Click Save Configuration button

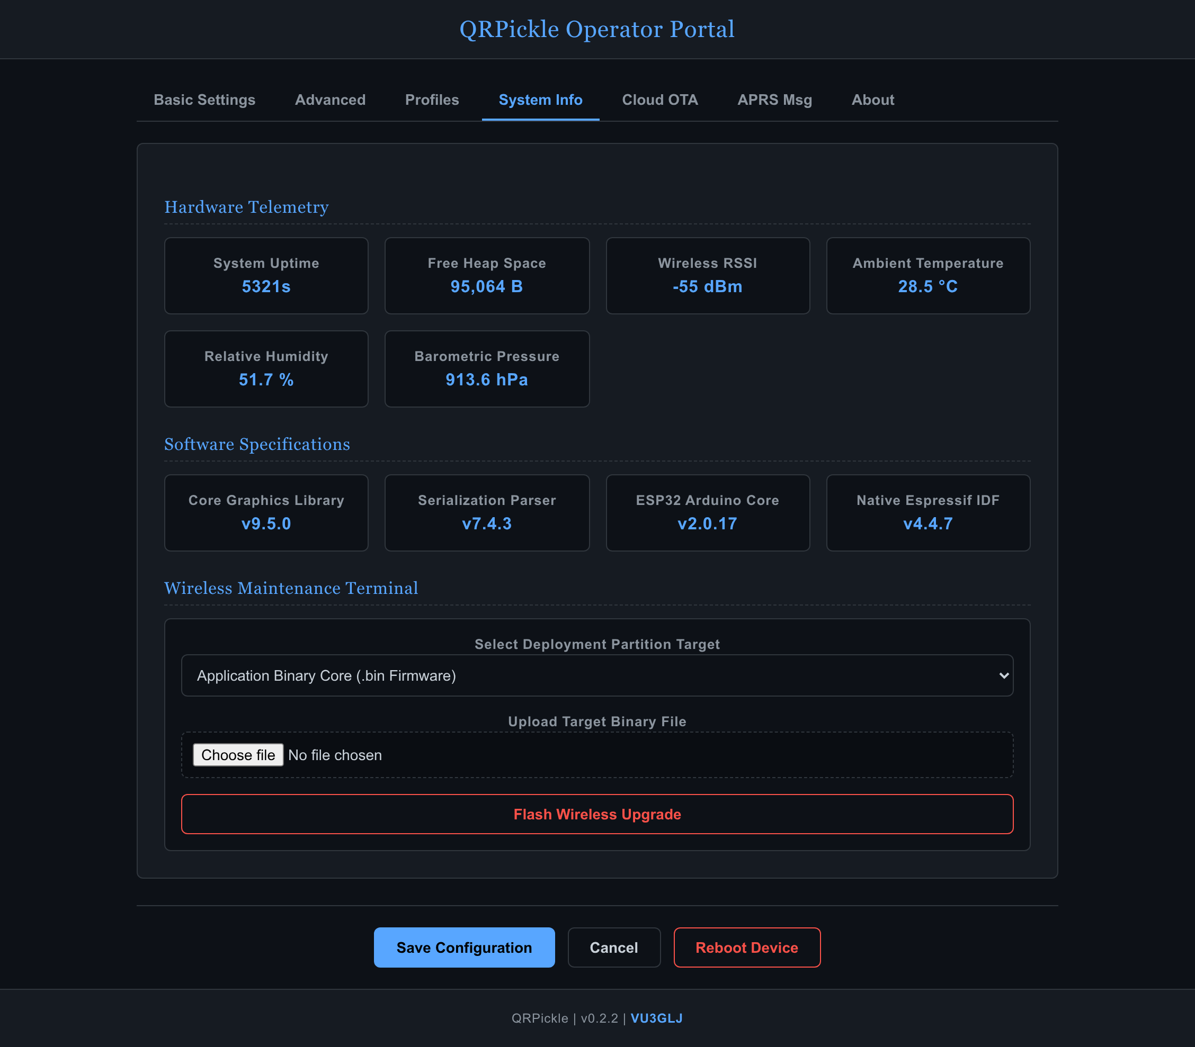pos(464,947)
